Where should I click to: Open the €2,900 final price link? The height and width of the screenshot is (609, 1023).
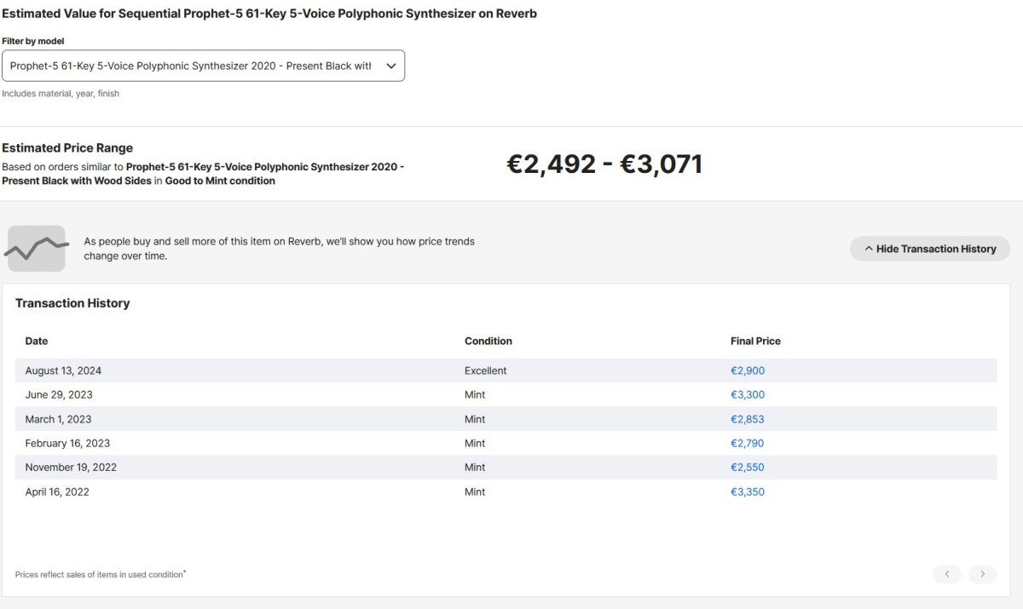point(748,371)
